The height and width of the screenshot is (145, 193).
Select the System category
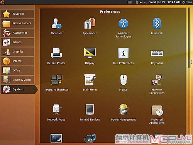point(19,89)
